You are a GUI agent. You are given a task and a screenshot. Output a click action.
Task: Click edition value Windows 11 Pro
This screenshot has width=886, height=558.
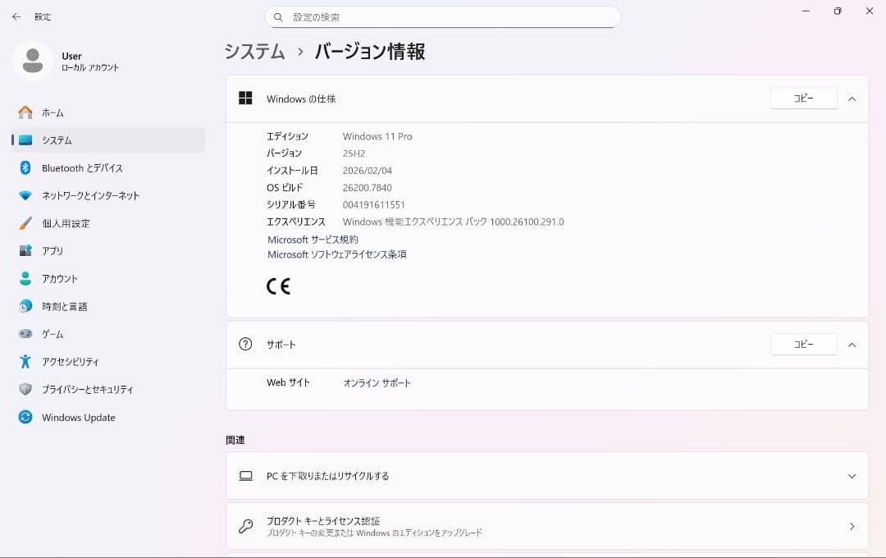377,136
